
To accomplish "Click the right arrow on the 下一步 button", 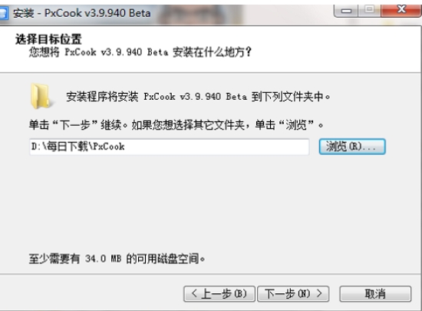I will click(319, 293).
